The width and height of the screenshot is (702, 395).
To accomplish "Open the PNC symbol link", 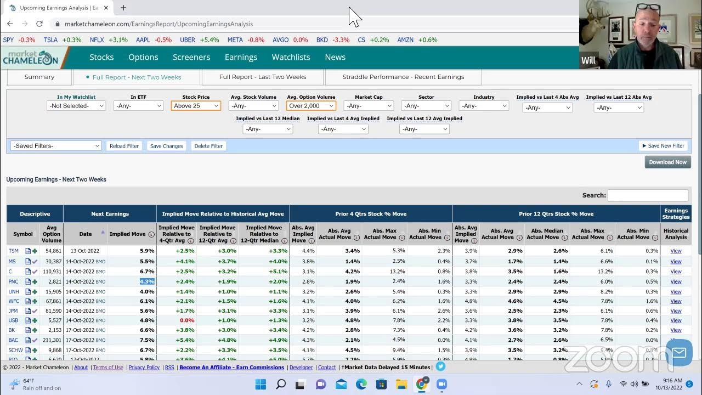I will [13, 281].
